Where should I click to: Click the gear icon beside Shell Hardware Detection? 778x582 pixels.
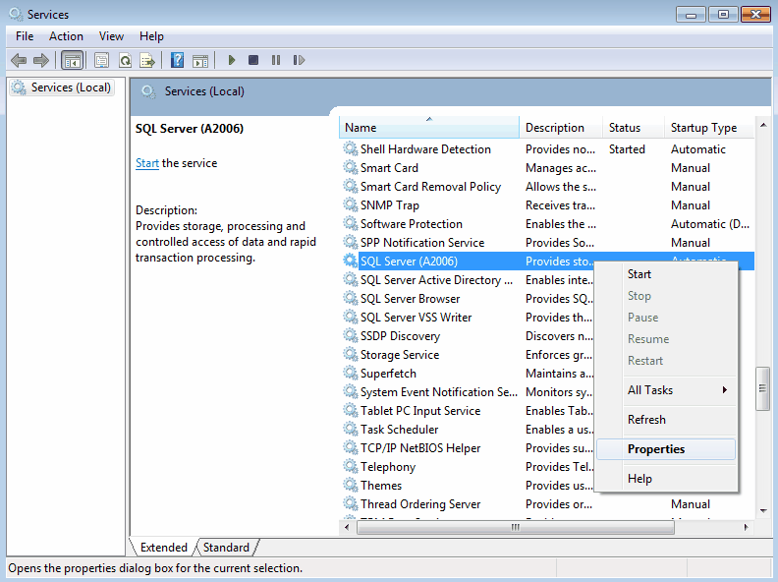tap(351, 149)
